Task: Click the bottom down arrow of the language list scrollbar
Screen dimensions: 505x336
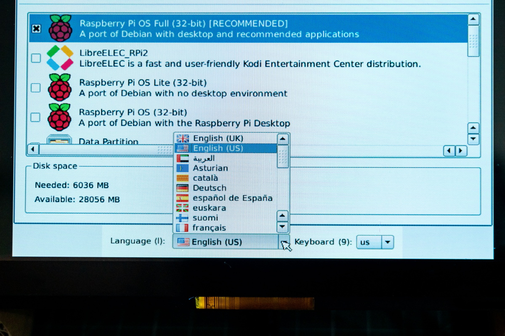Action: tap(282, 227)
